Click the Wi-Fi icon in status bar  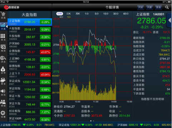8,2
